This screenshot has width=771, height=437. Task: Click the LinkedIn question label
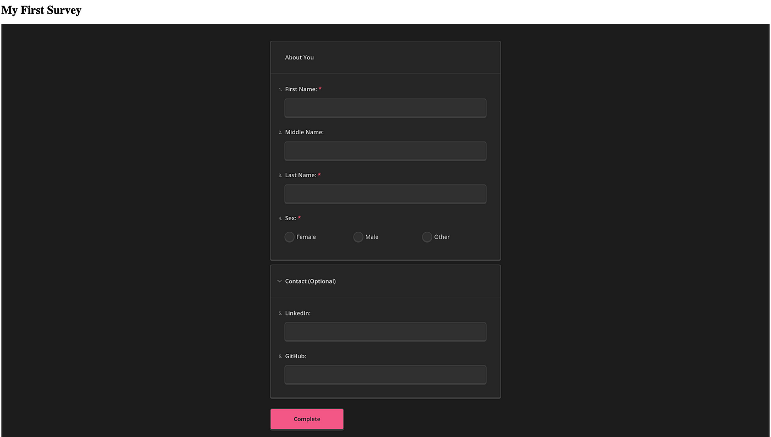pos(297,313)
